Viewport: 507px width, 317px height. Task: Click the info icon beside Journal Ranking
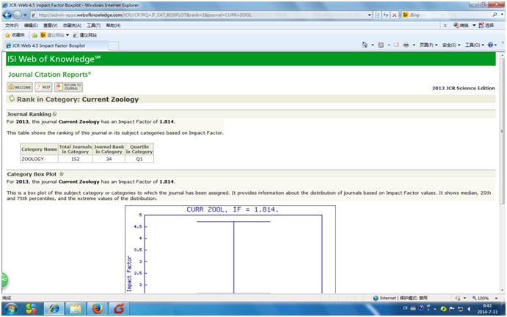tap(54, 114)
